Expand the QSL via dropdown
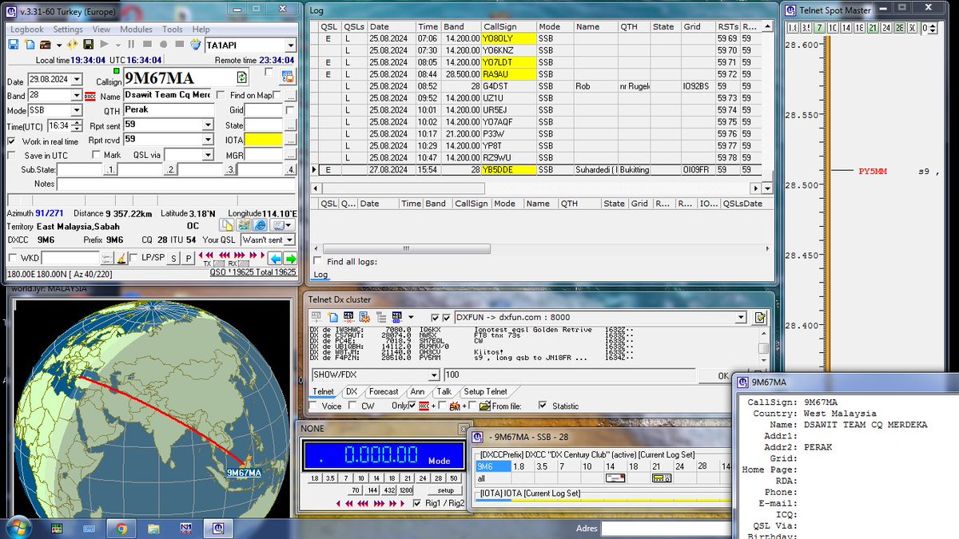Image resolution: width=959 pixels, height=539 pixels. click(x=208, y=155)
